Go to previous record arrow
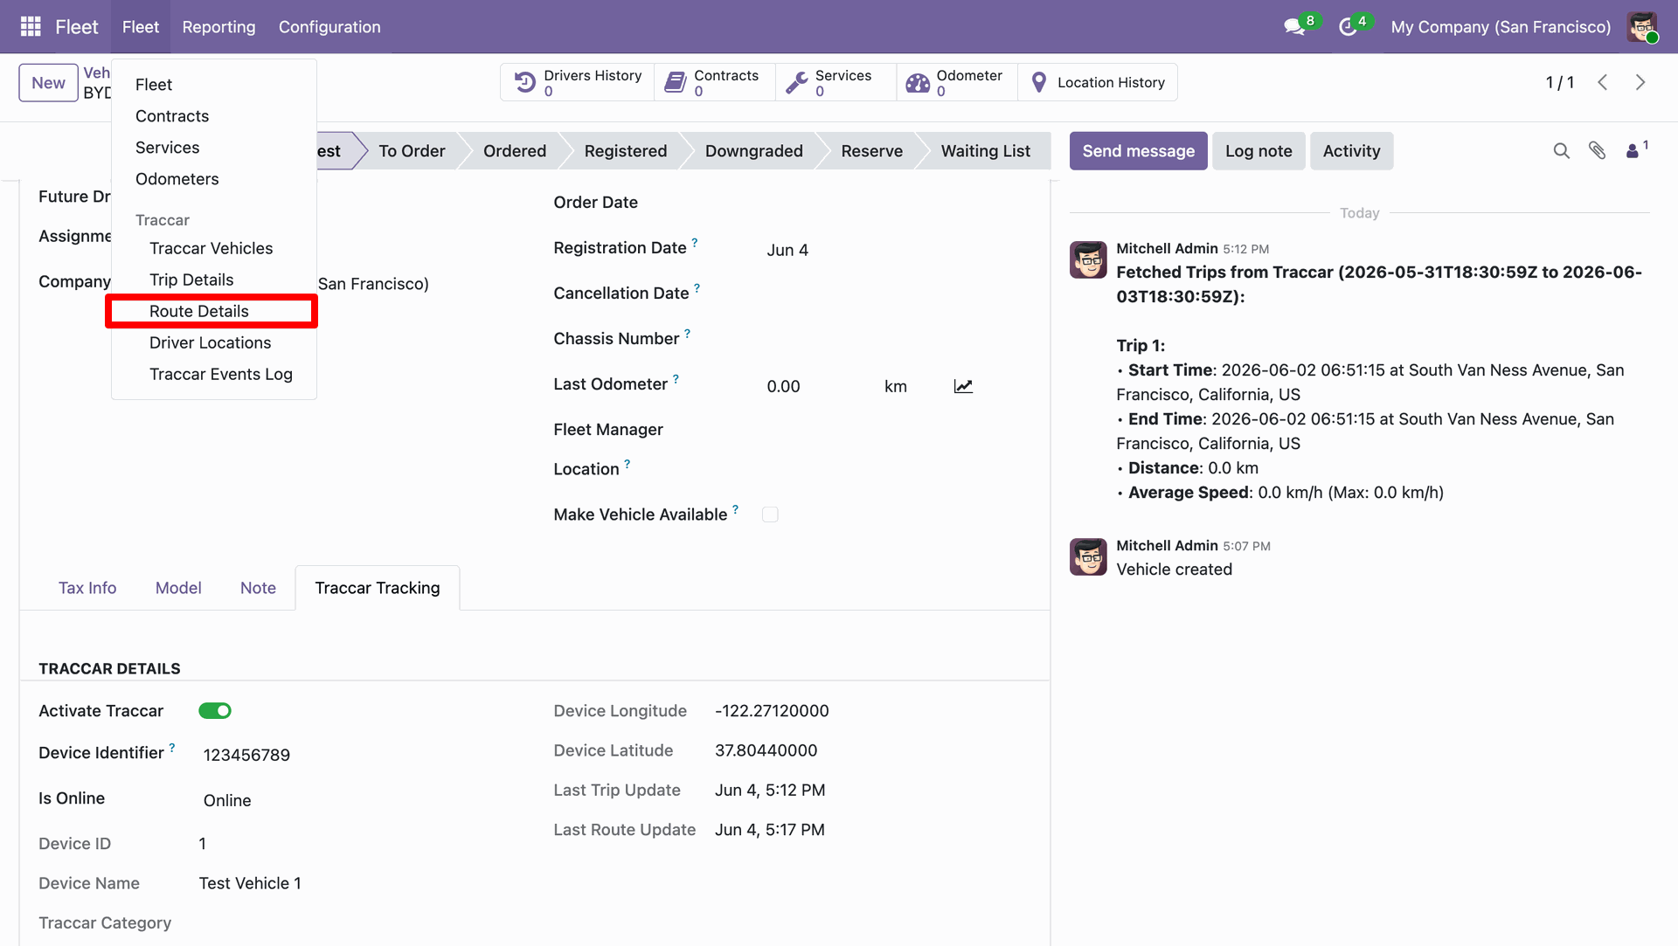1678x946 pixels. 1603,82
